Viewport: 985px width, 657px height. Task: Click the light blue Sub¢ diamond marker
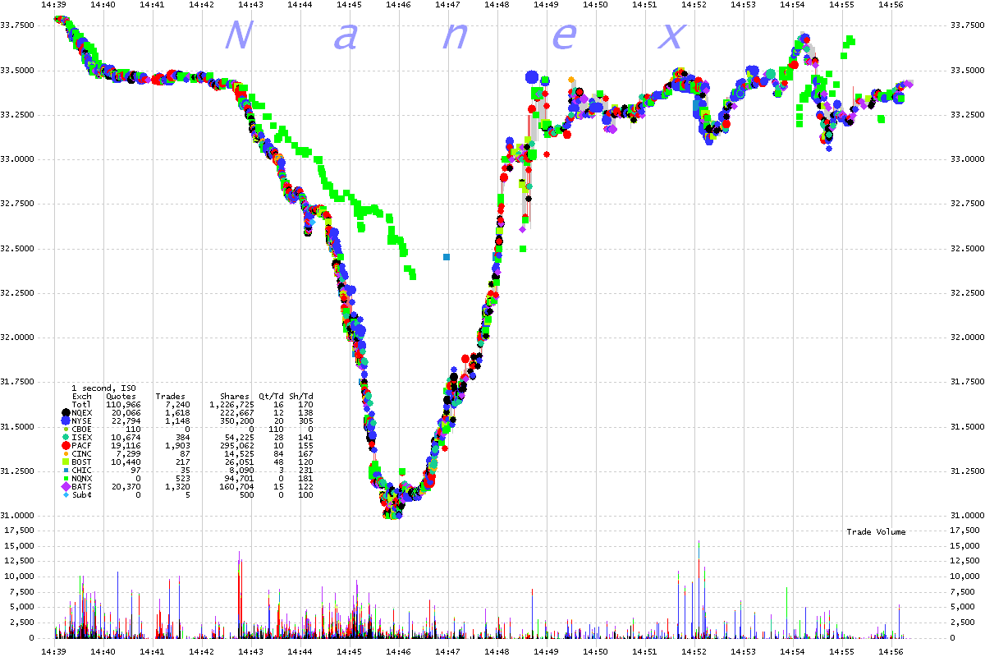[x=66, y=494]
